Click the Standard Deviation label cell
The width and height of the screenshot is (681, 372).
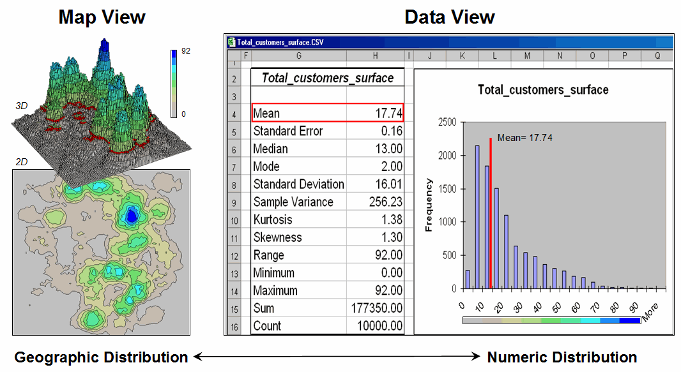tap(298, 184)
